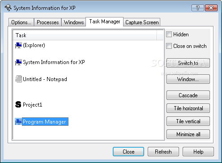
Task: Click the Task column header
Action: [85, 35]
